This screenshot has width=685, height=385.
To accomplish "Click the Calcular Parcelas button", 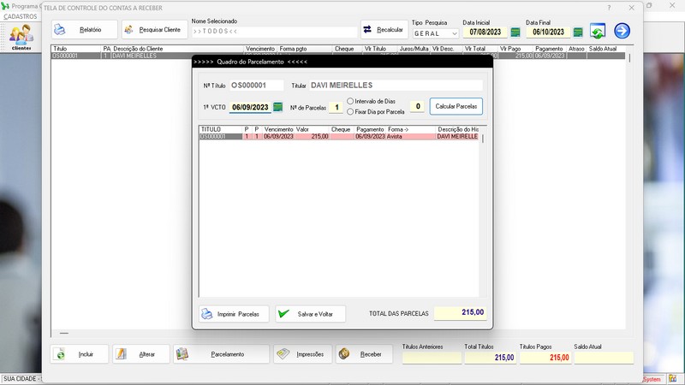I will [456, 106].
